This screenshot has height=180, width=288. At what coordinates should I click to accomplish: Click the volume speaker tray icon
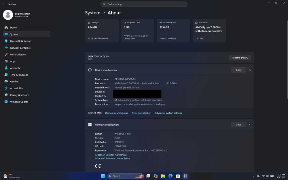click(x=268, y=176)
